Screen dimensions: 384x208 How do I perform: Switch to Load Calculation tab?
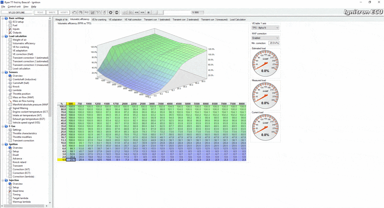(x=238, y=20)
